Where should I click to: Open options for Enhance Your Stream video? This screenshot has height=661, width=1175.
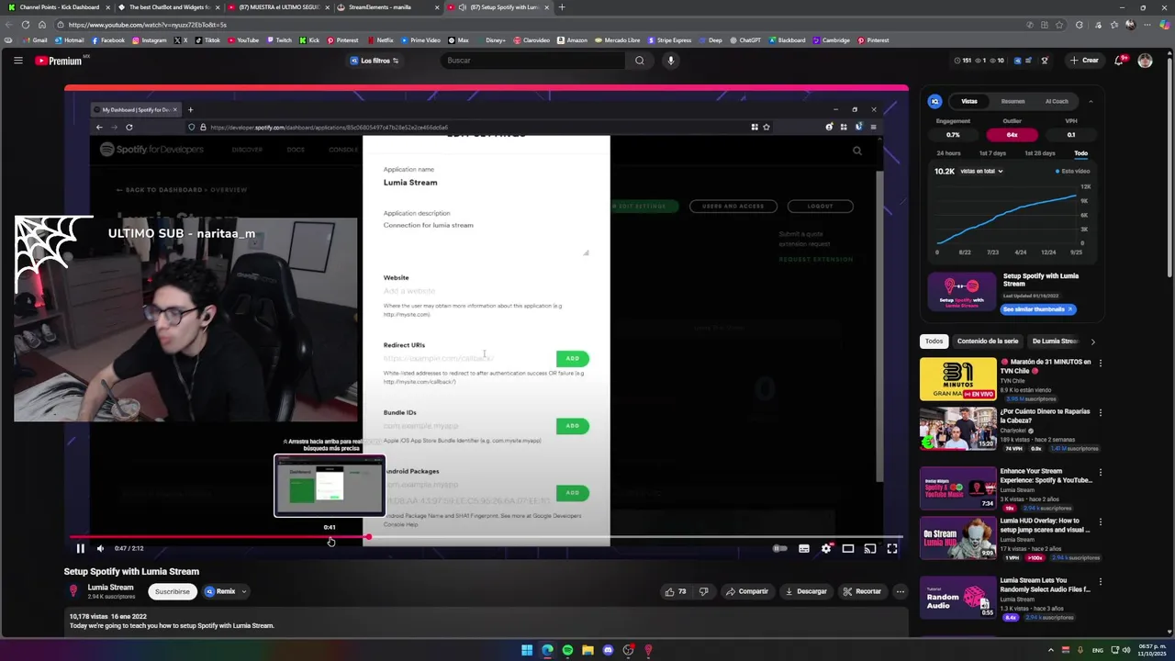point(1100,472)
